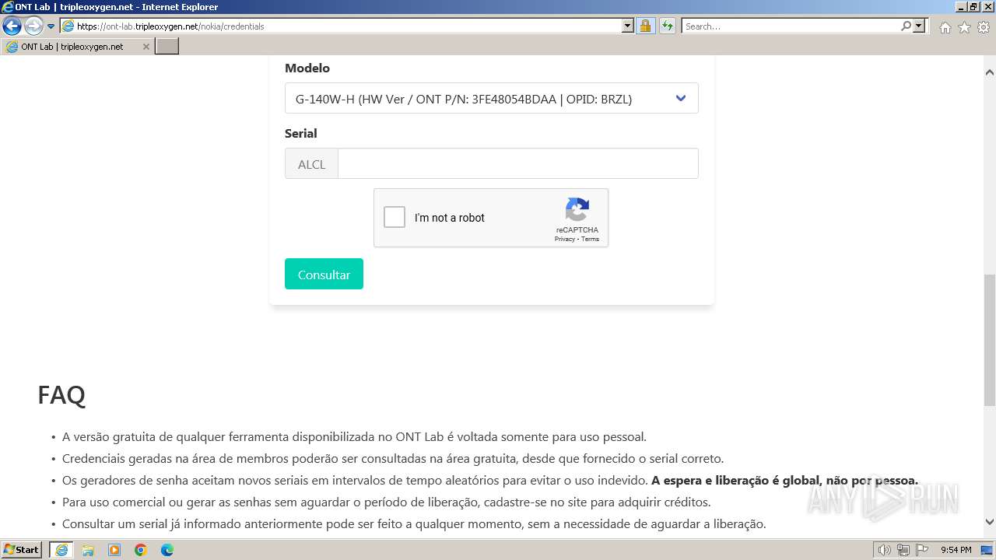
Task: Click the Serial input field
Action: tap(517, 164)
